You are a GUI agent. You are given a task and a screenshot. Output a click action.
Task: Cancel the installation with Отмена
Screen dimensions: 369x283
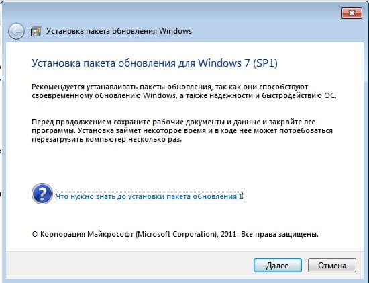click(332, 266)
